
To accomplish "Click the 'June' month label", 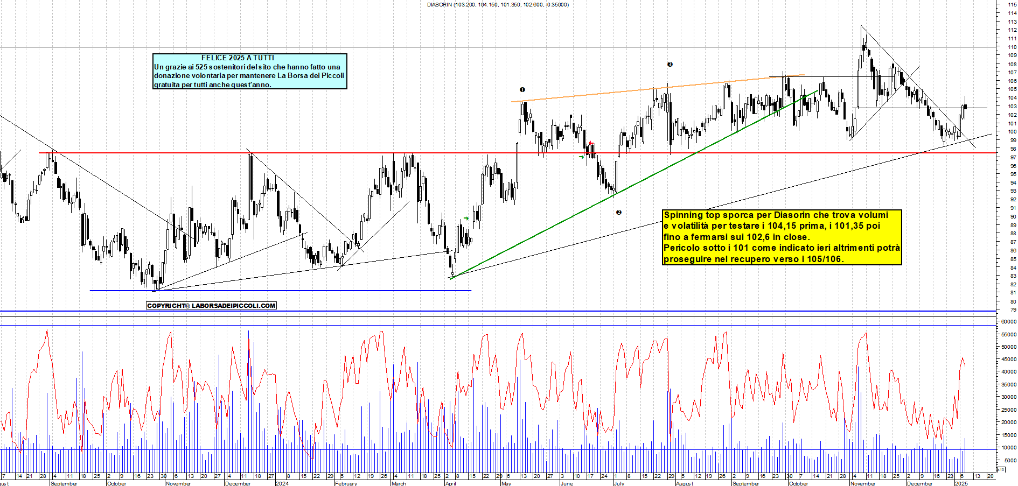I will tap(566, 483).
